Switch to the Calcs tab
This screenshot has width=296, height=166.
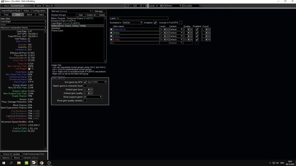(41, 14)
